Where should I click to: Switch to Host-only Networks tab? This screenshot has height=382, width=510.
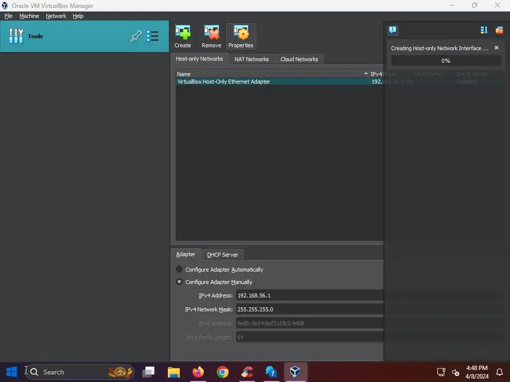click(x=199, y=59)
